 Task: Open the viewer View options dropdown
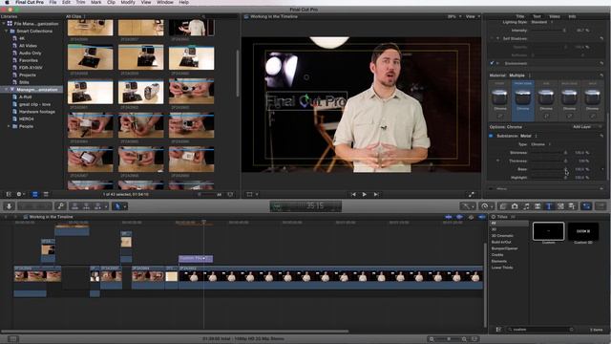473,17
